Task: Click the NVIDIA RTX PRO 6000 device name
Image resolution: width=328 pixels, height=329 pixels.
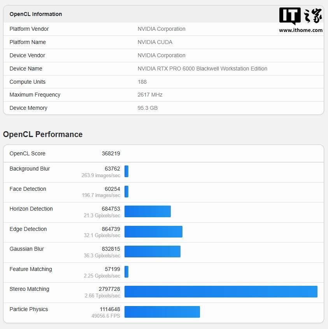Action: pyautogui.click(x=202, y=69)
